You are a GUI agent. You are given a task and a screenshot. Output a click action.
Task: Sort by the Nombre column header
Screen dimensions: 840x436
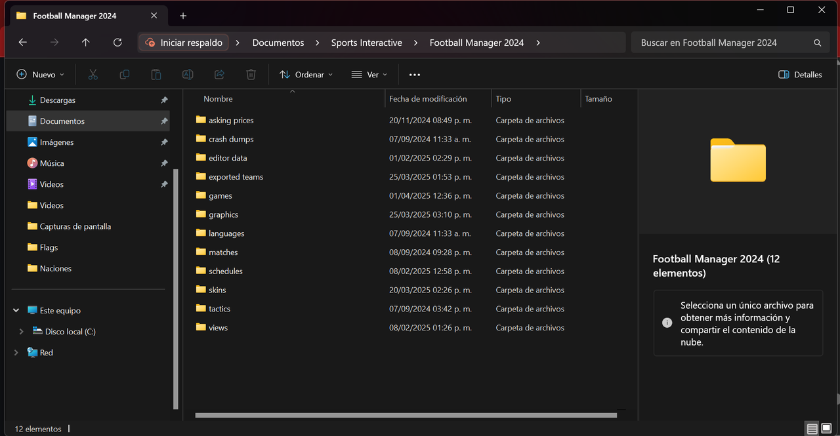click(x=218, y=99)
